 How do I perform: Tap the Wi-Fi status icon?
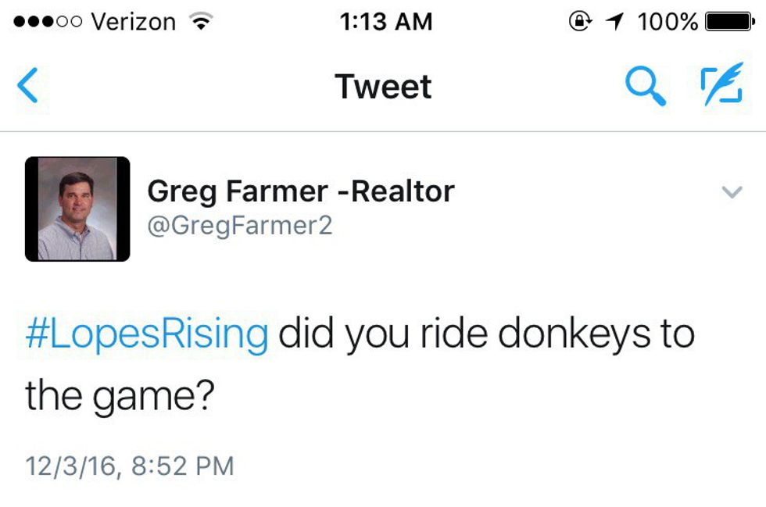(x=202, y=22)
